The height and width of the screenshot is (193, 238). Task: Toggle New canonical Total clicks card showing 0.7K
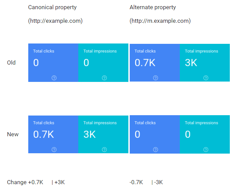53,134
